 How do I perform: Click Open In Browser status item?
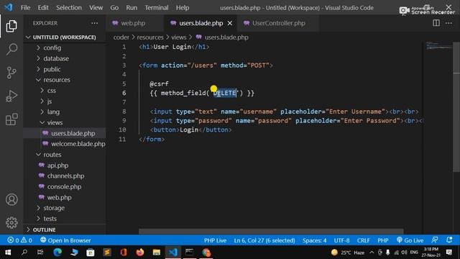pyautogui.click(x=65, y=240)
